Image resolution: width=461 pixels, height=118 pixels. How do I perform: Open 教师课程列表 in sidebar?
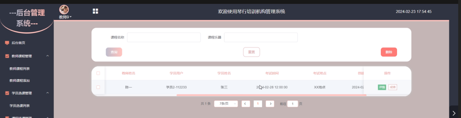20,68
